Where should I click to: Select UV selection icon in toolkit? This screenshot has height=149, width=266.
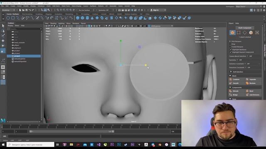[x=257, y=33]
